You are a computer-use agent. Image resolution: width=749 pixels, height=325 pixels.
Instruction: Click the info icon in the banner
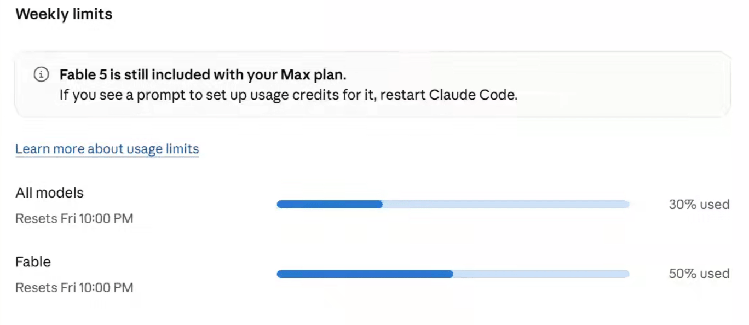pyautogui.click(x=41, y=74)
